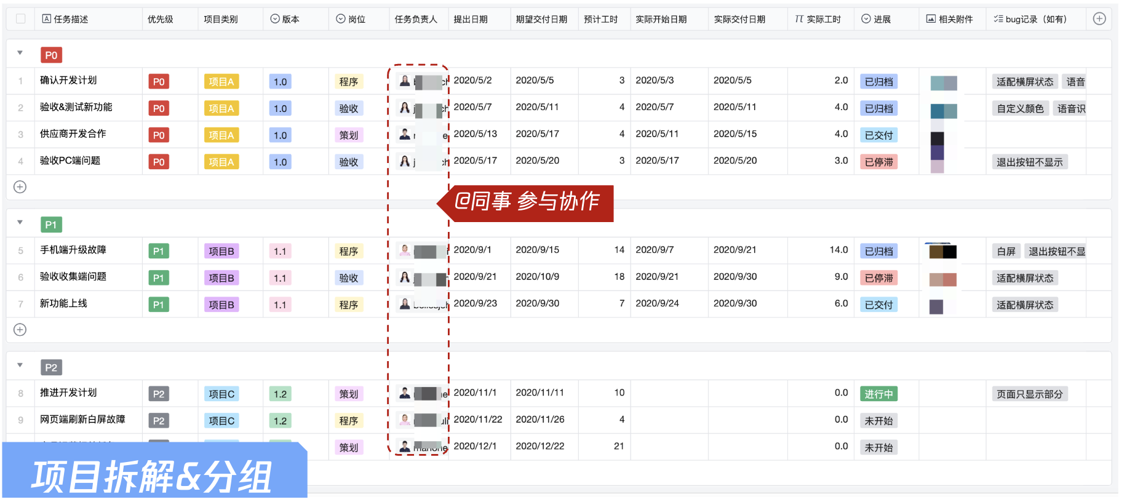Image resolution: width=1127 pixels, height=502 pixels.
Task: Select the 验收PC端问题 task cell
Action: click(x=88, y=161)
